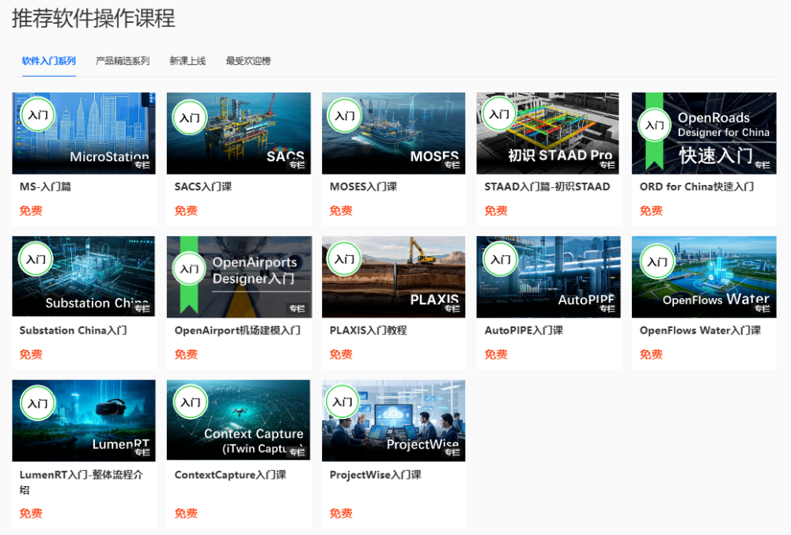Screen dimensions: 791x535
Task: Open the 新课上线 tab
Action: tap(187, 59)
